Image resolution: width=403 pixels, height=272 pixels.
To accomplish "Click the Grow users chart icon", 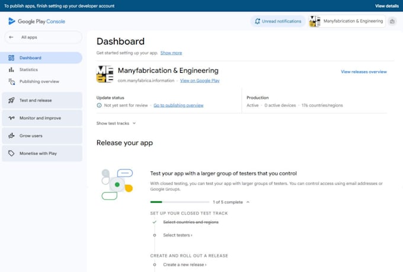I will coord(11,136).
